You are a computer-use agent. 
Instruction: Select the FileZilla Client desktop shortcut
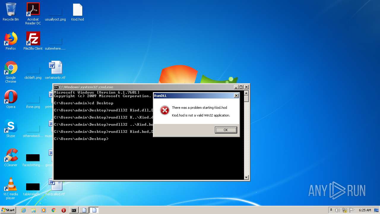[x=33, y=41]
